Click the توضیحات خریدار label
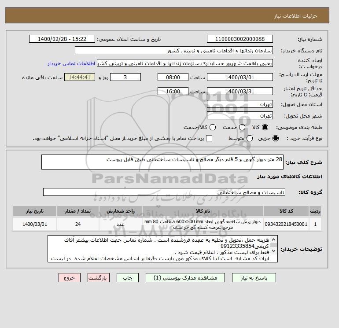The width and height of the screenshot is (339, 328). [x=301, y=249]
